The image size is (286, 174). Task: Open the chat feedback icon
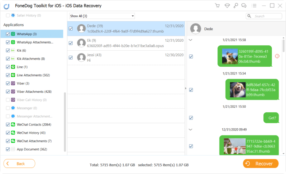pyautogui.click(x=244, y=6)
